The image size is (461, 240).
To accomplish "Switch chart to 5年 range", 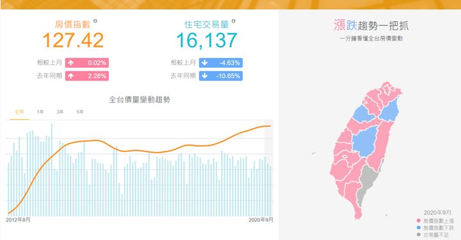I will pos(80,112).
